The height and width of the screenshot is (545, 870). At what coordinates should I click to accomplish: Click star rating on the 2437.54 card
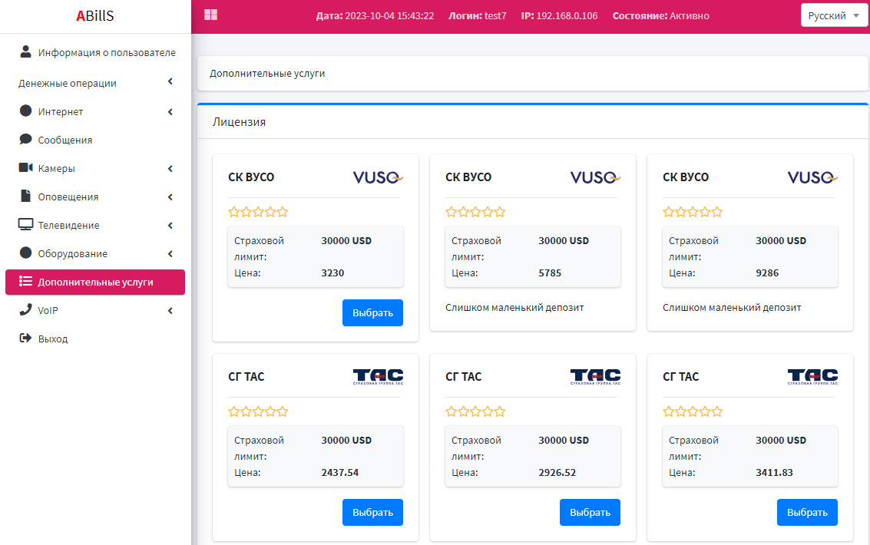point(258,411)
